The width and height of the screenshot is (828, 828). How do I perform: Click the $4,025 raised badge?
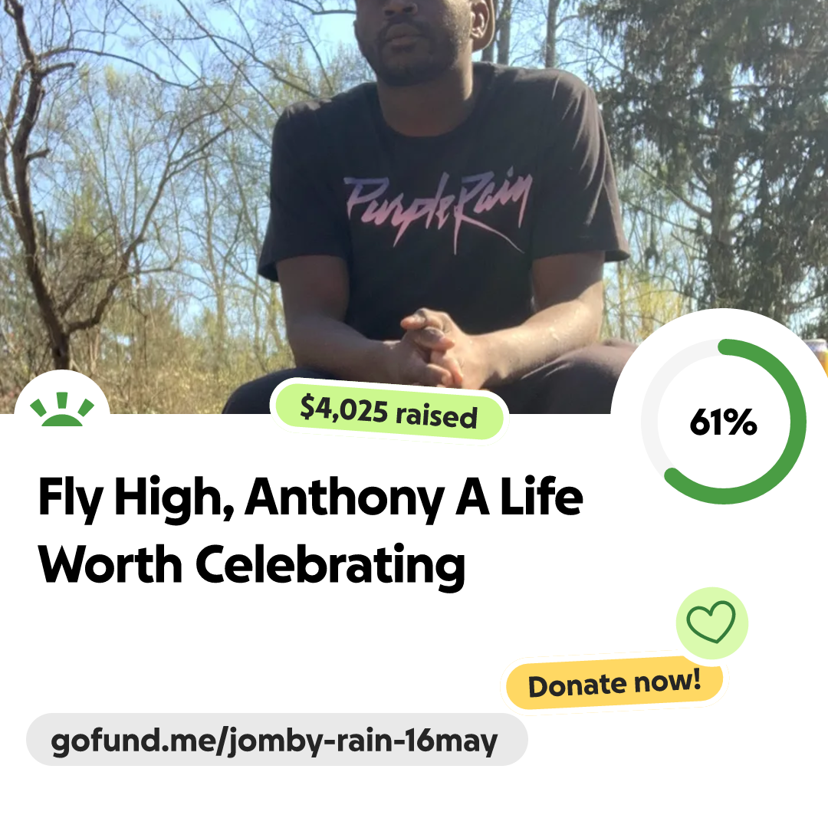(389, 412)
